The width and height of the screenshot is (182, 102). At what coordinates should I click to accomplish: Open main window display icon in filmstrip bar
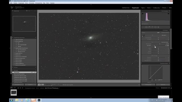click(x=11, y=88)
